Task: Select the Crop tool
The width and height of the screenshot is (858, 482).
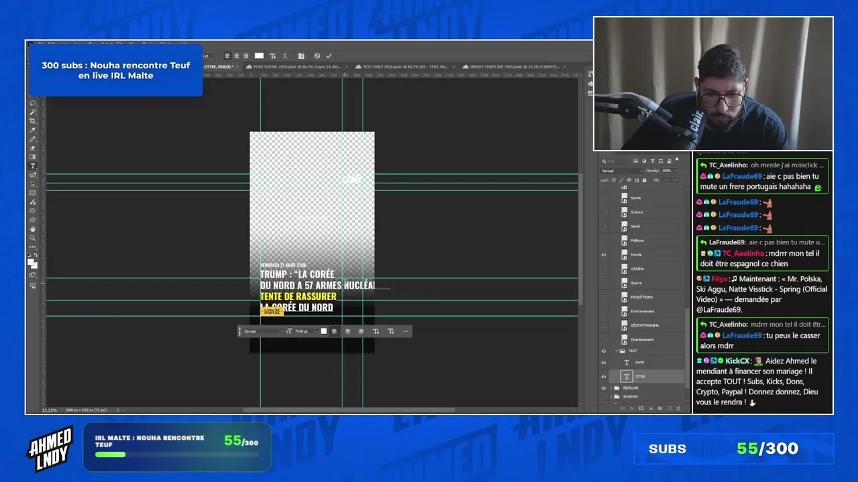Action: (32, 121)
